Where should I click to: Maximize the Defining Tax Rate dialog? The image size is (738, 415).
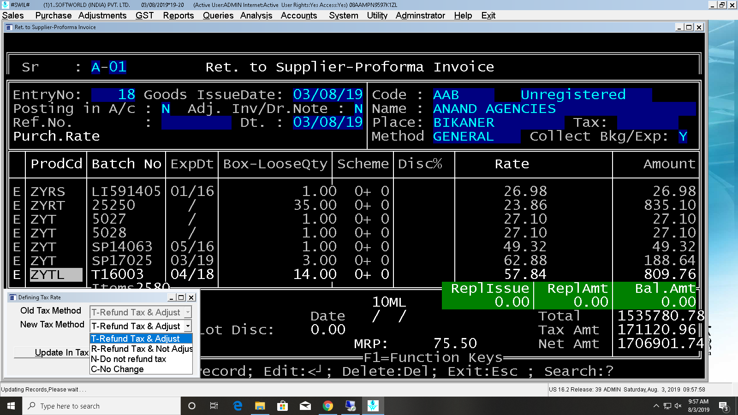tap(181, 297)
